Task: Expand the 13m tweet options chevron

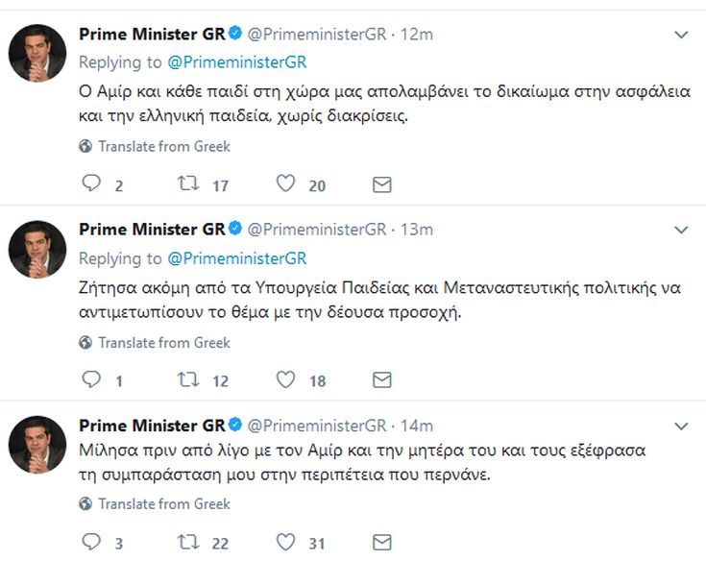Action: (x=681, y=230)
